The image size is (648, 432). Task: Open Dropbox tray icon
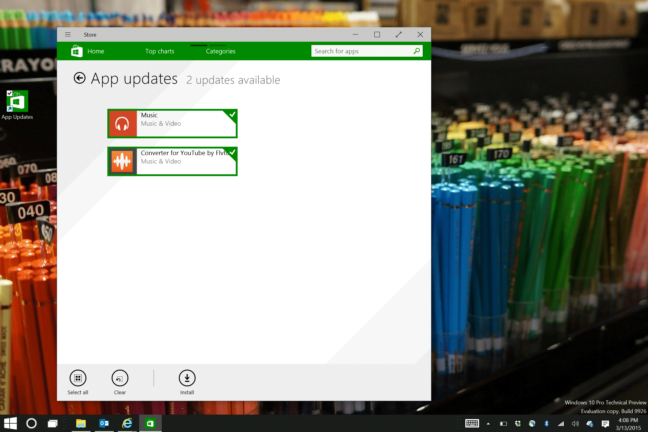518,424
